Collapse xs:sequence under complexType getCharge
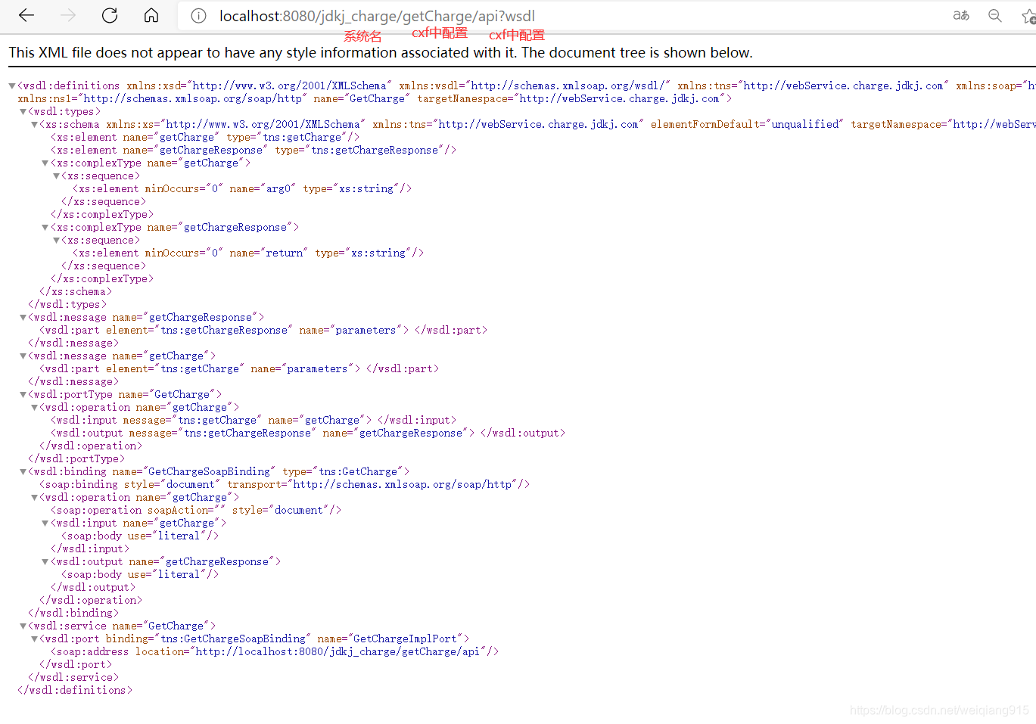Image resolution: width=1036 pixels, height=724 pixels. pyautogui.click(x=57, y=176)
